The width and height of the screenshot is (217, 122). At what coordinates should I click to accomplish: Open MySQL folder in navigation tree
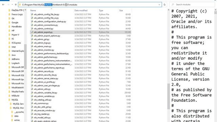click(x=15, y=100)
